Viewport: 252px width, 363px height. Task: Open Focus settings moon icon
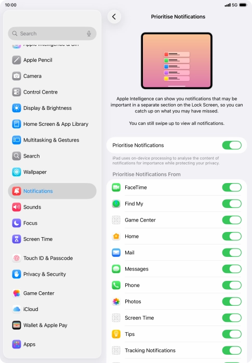coord(17,223)
